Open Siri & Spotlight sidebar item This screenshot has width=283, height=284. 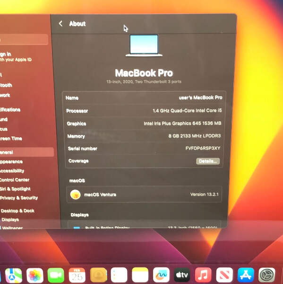(x=15, y=189)
